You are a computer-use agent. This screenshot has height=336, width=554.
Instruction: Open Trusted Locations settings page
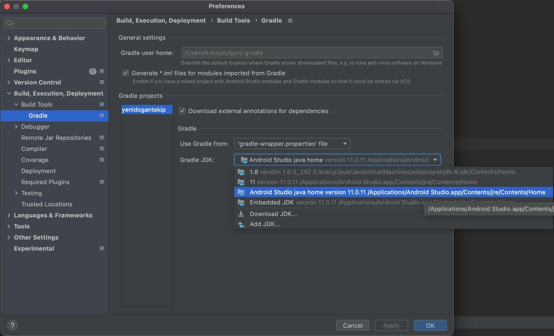point(47,204)
